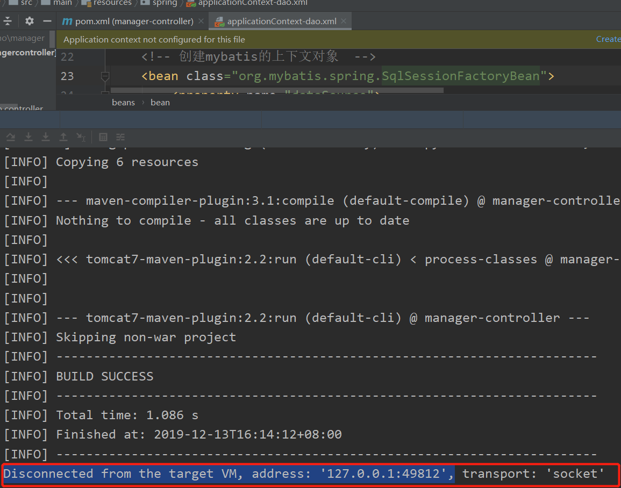
Task: Click the editor horizontal scrollbar
Action: [277, 91]
